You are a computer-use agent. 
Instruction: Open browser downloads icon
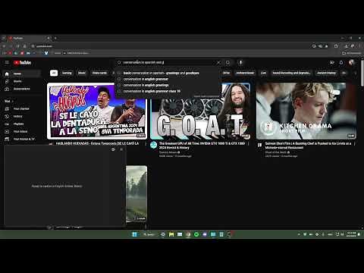(347, 46)
